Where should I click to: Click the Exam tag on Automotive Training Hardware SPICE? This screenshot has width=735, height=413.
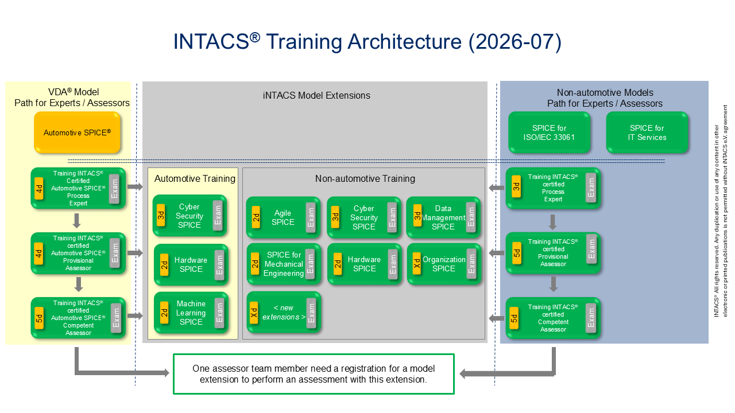pos(219,264)
